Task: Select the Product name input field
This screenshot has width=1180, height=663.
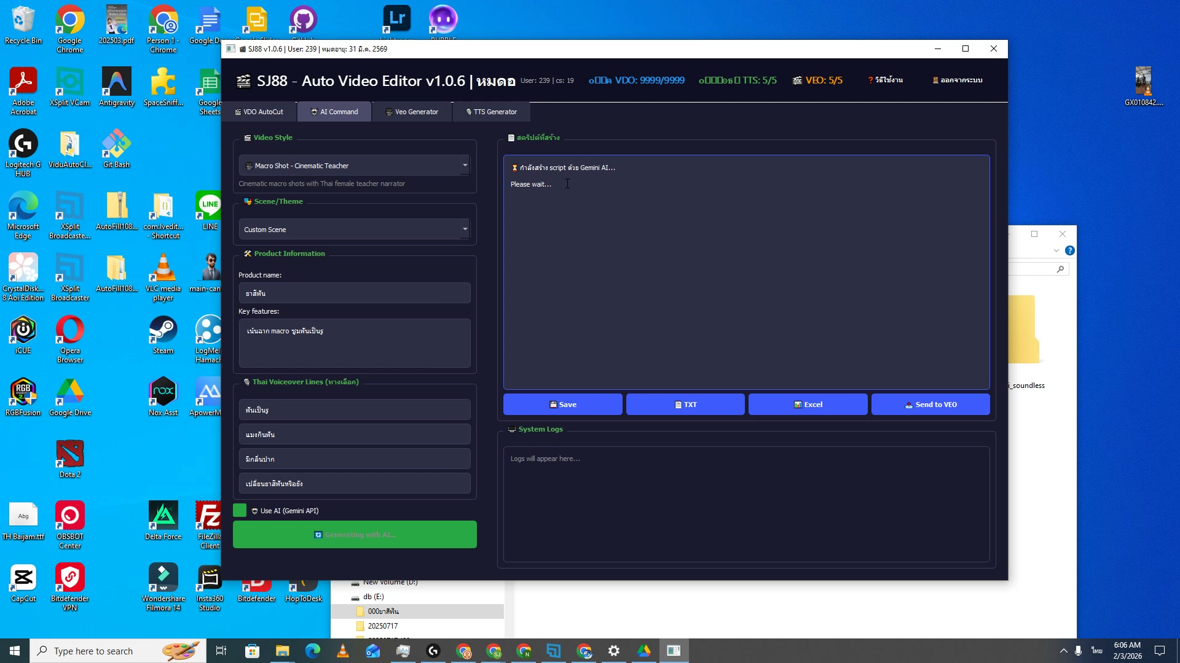Action: tap(355, 293)
